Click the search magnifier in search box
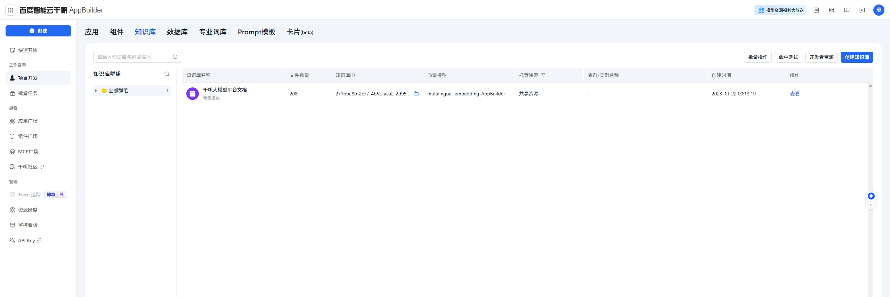Image resolution: width=890 pixels, height=297 pixels. (x=175, y=57)
